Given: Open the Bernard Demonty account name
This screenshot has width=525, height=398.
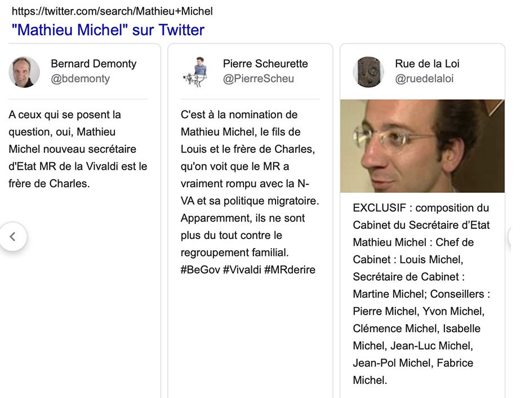Looking at the screenshot, I should 94,64.
